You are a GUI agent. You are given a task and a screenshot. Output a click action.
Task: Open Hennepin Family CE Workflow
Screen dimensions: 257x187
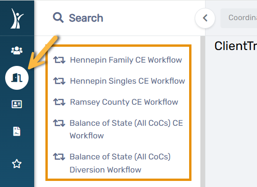tap(126, 60)
